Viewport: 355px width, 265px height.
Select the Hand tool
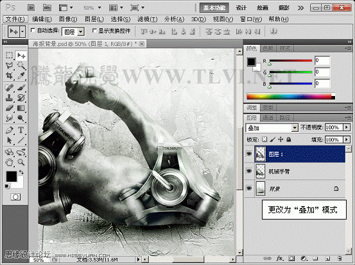coord(9,162)
